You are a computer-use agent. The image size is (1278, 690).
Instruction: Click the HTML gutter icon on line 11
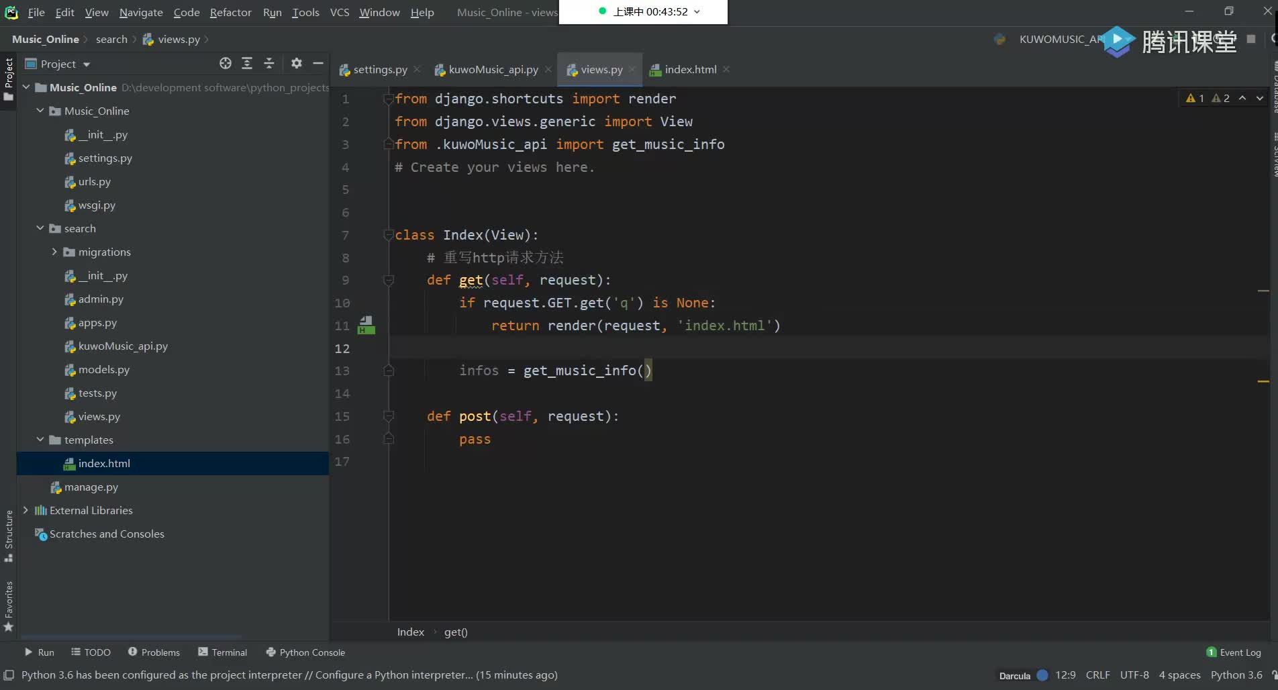(366, 326)
